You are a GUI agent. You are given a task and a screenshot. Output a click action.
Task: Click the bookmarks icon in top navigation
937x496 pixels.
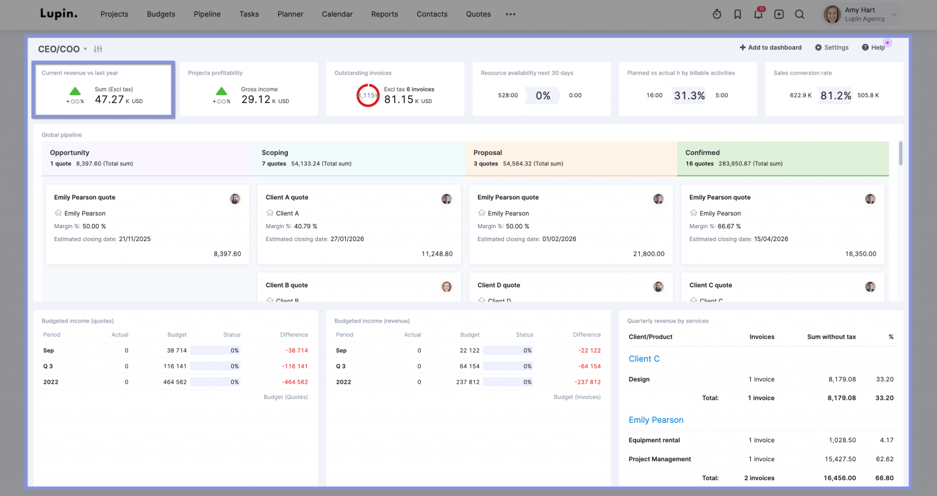click(738, 13)
